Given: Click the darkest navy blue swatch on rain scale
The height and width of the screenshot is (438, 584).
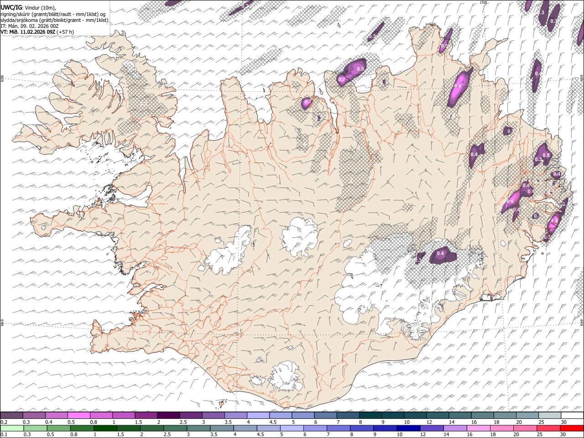Looking at the screenshot, I should pos(407,428).
